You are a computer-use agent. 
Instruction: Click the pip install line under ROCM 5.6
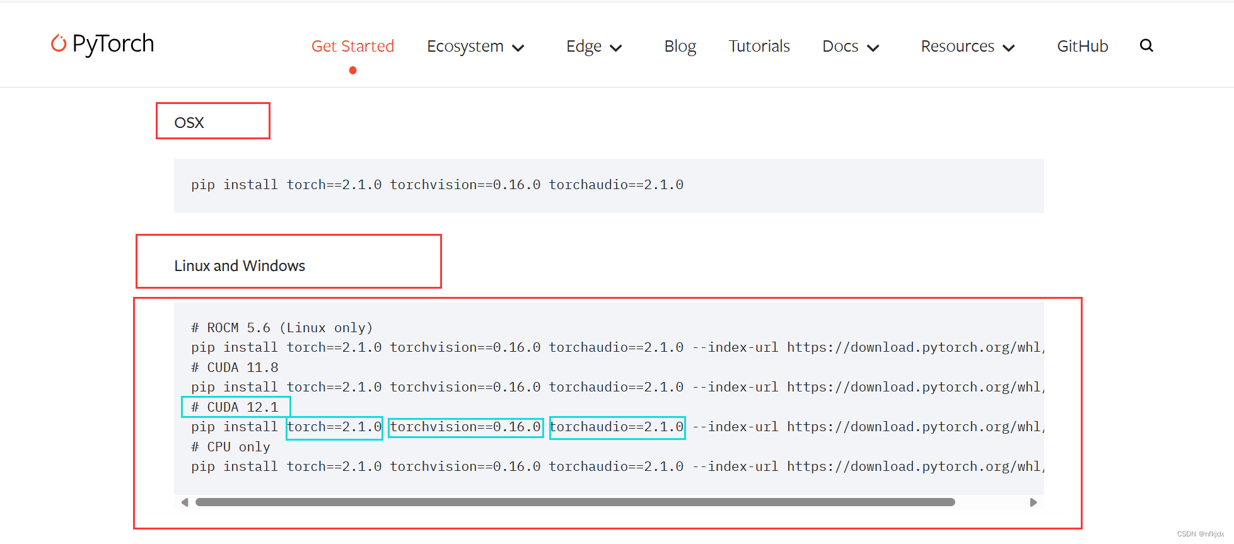pyautogui.click(x=617, y=347)
